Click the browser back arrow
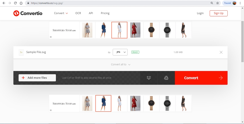 4,3
